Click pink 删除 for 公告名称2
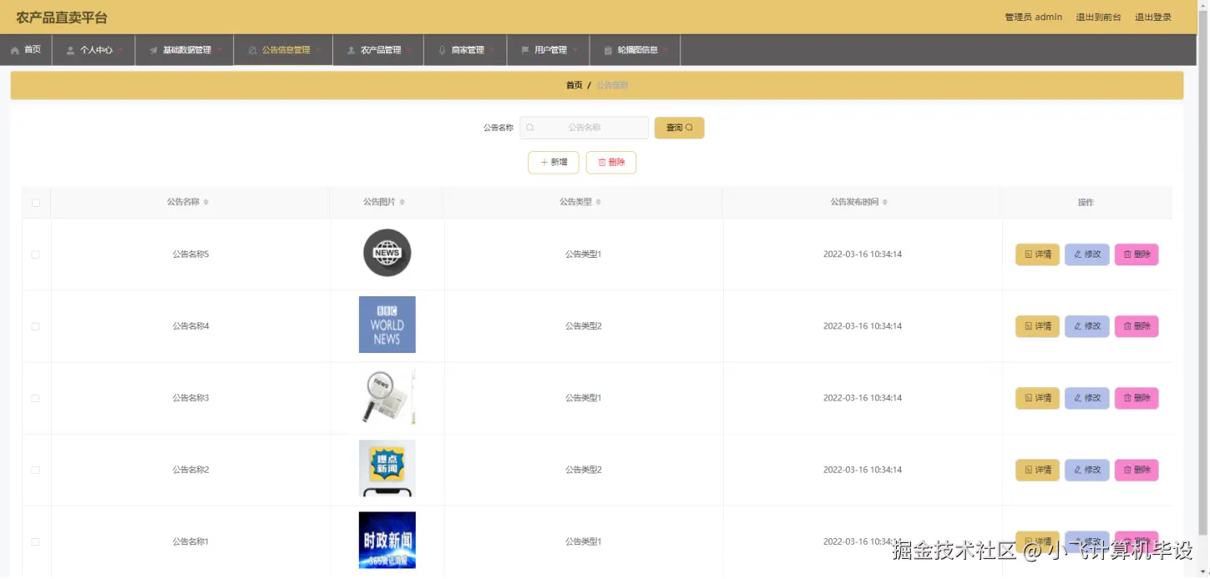The width and height of the screenshot is (1210, 579). click(1137, 470)
